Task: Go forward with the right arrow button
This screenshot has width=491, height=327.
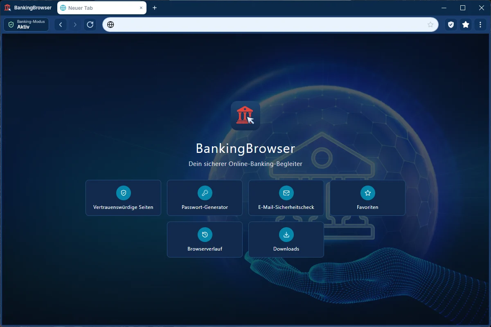Action: pos(75,25)
